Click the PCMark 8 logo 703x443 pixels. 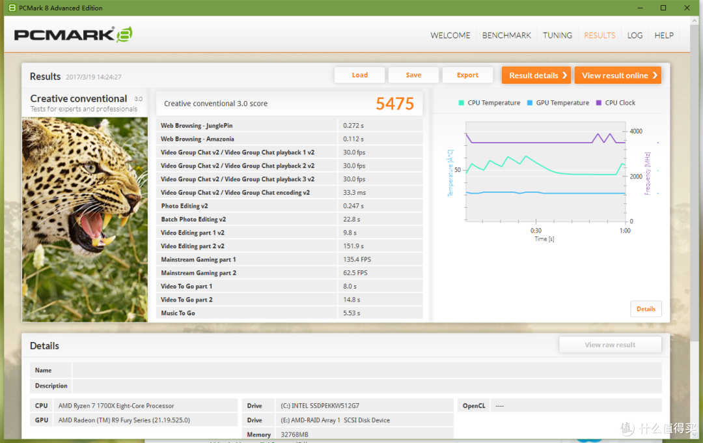pyautogui.click(x=73, y=35)
